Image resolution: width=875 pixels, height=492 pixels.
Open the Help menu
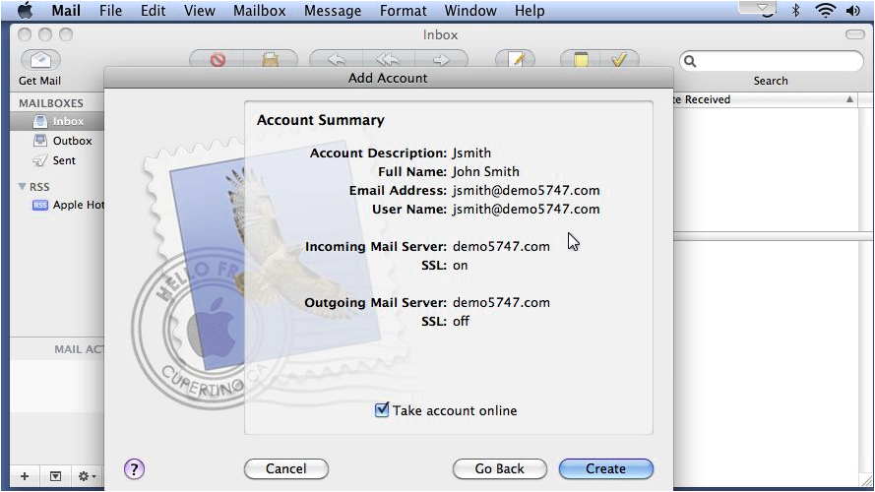pos(529,10)
